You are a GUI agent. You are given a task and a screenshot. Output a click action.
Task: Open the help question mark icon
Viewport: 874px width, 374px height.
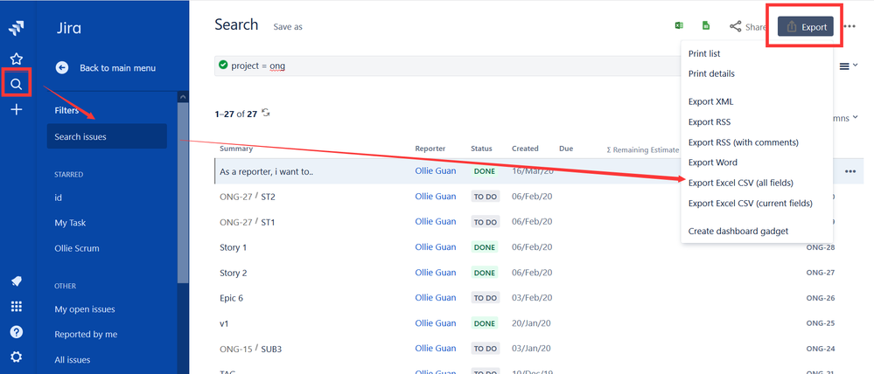click(16, 332)
